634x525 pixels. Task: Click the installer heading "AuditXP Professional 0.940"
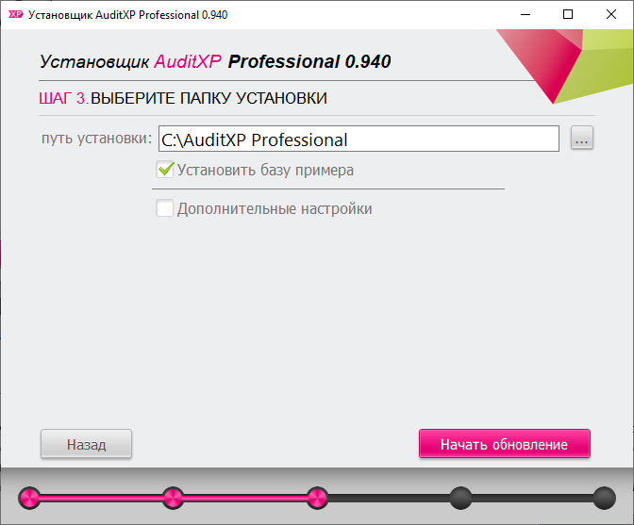(x=273, y=62)
